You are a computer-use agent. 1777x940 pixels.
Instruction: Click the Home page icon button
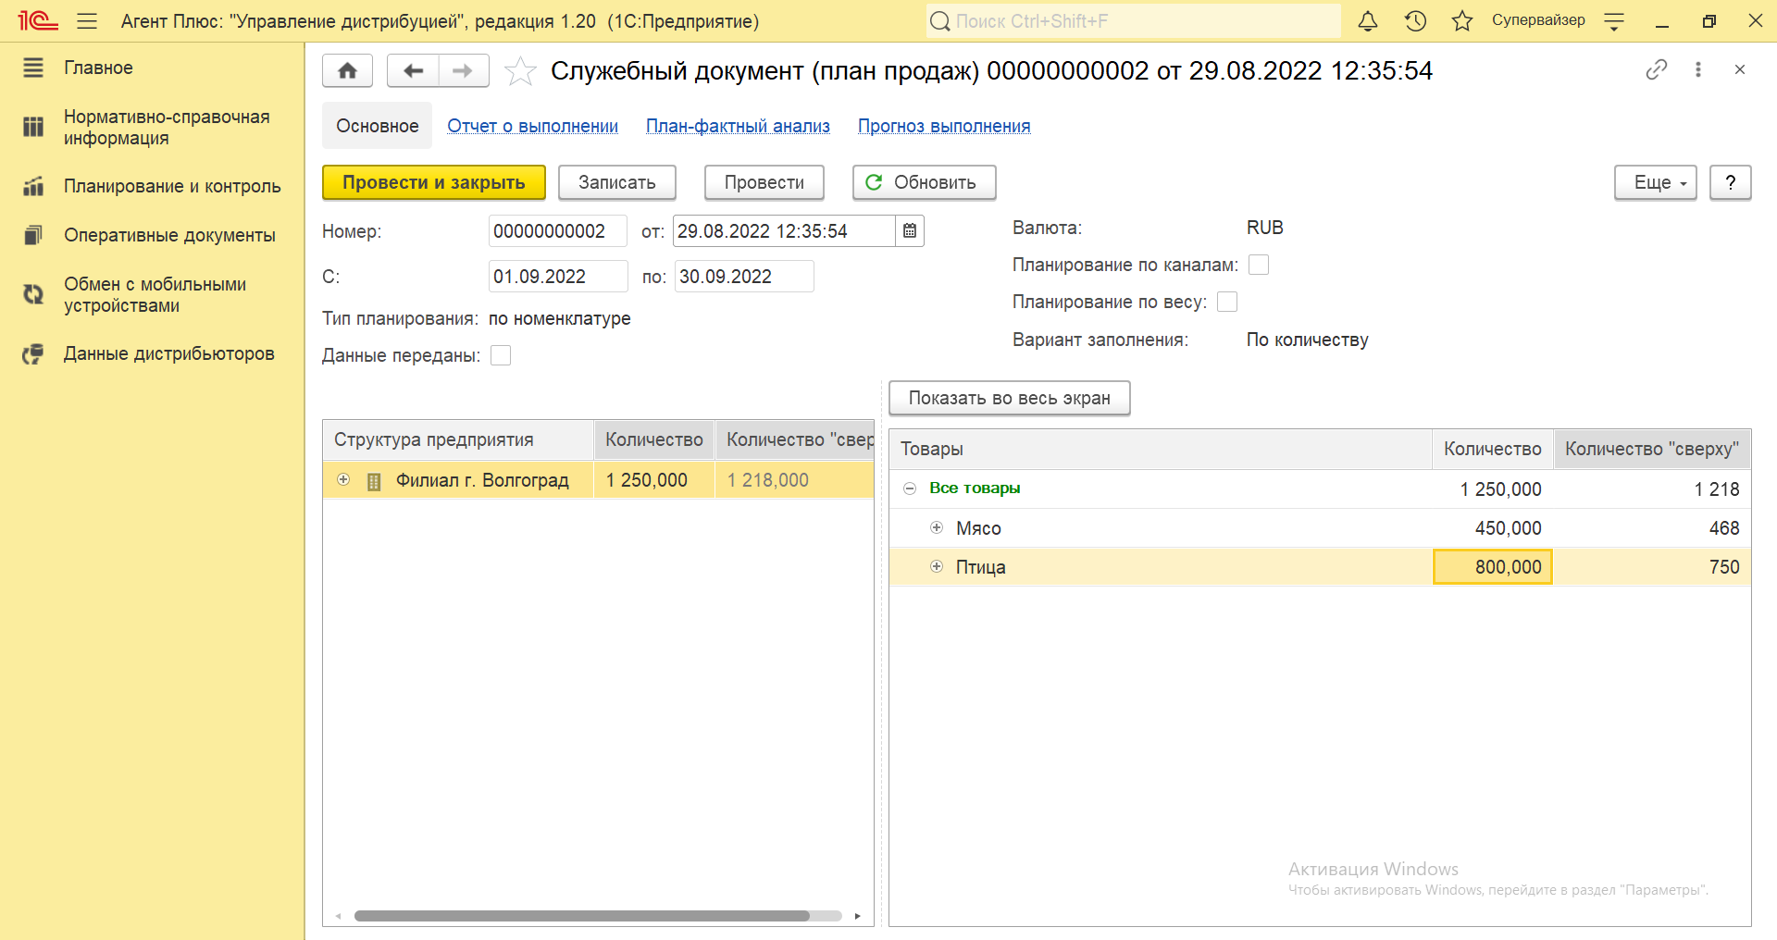(x=347, y=71)
